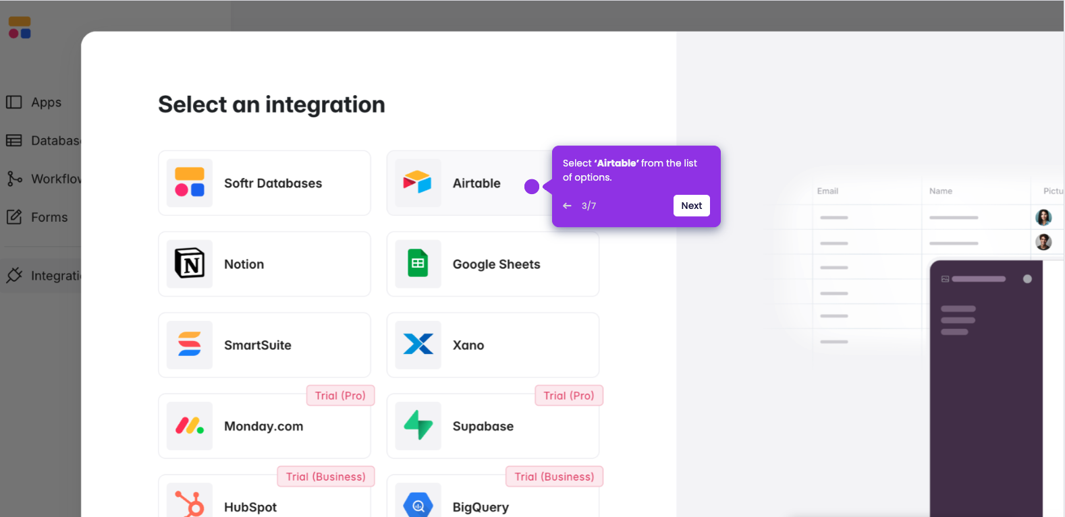The width and height of the screenshot is (1065, 517).
Task: Click the Databases sidebar icon
Action: [14, 140]
